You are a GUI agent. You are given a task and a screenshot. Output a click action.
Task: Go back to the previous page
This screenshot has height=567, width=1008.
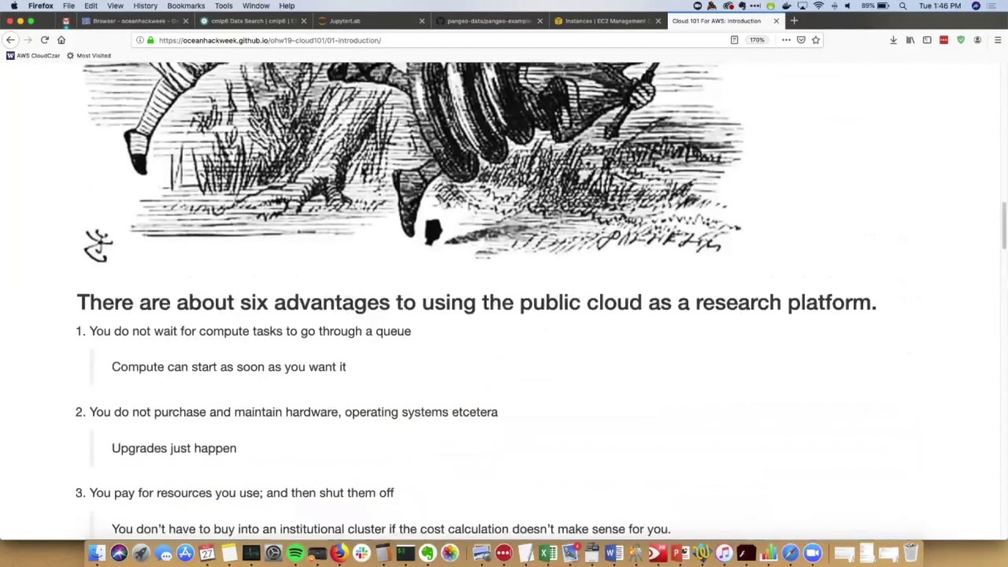(x=10, y=40)
